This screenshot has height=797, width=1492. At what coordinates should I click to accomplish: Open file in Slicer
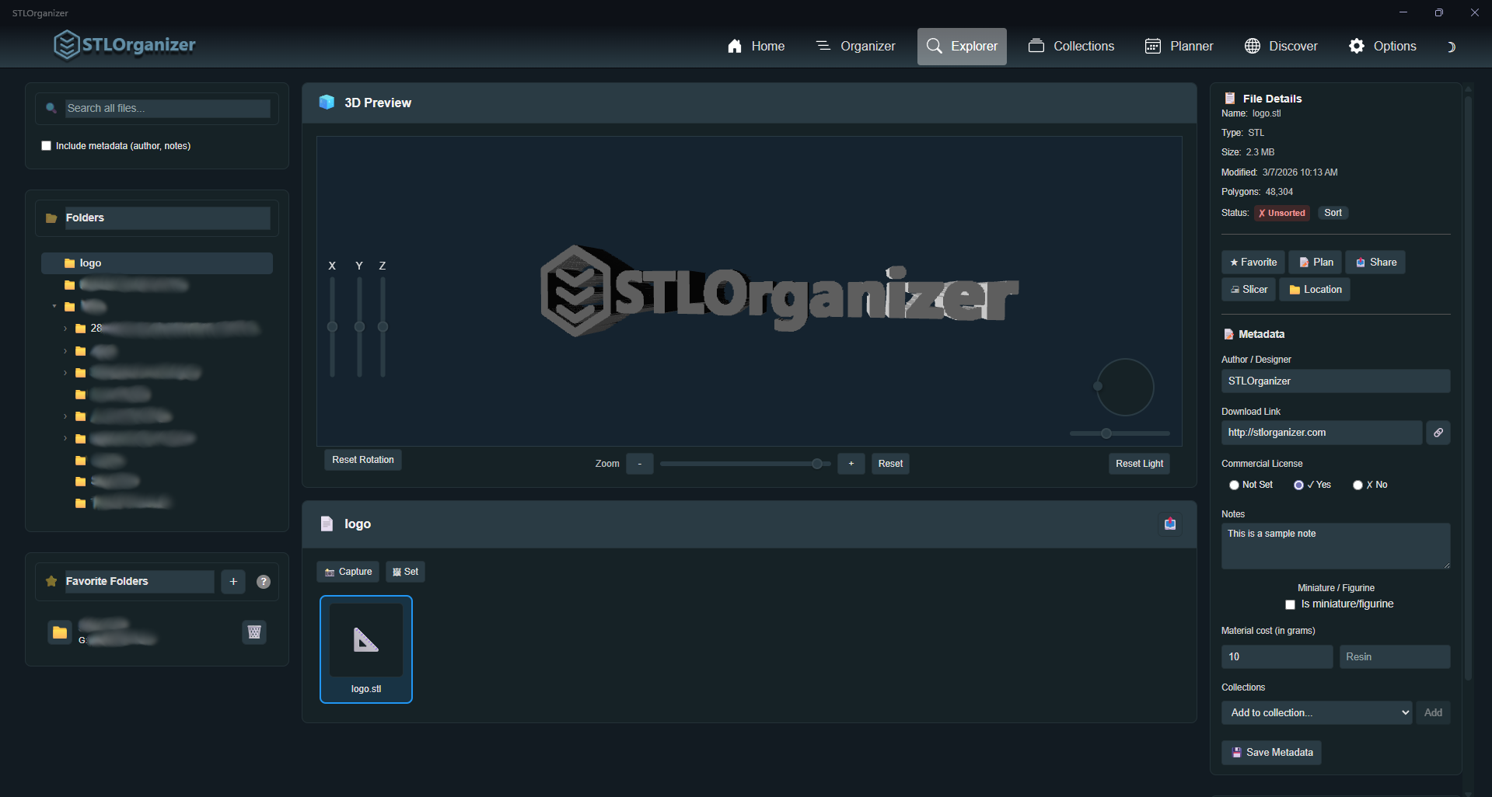[1249, 290]
